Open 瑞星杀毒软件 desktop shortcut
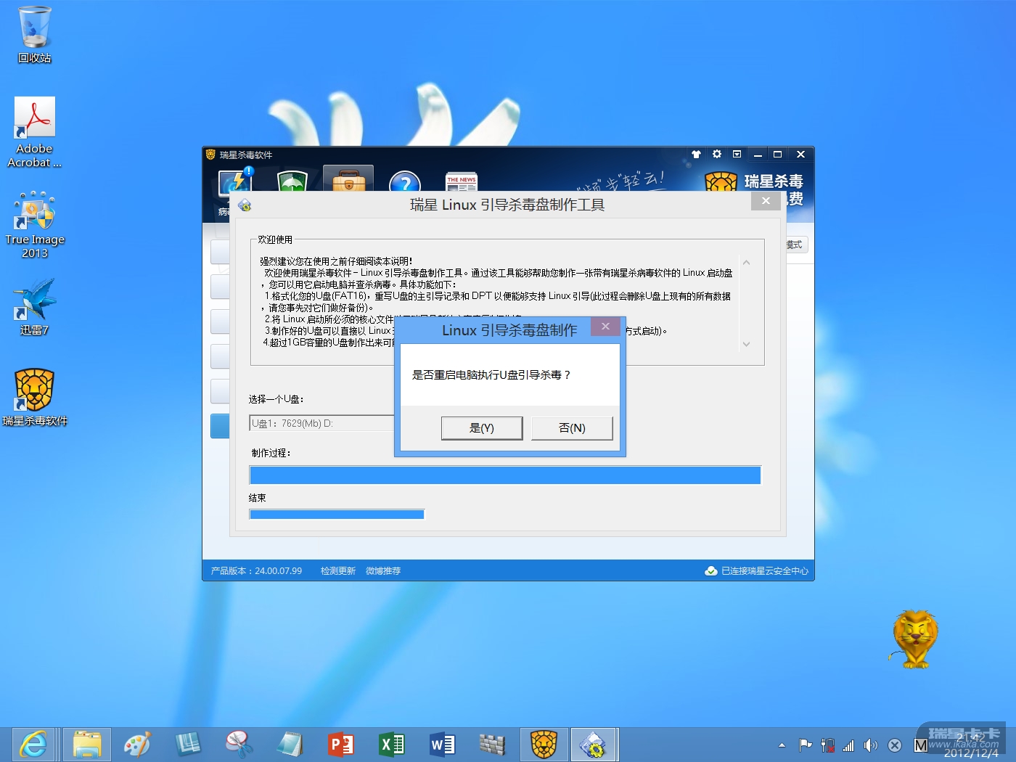The width and height of the screenshot is (1016, 762). (34, 398)
